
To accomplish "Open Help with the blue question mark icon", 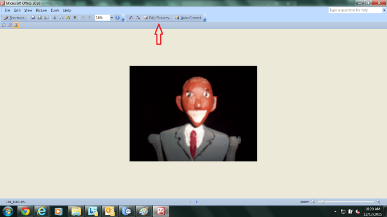I will coord(117,17).
